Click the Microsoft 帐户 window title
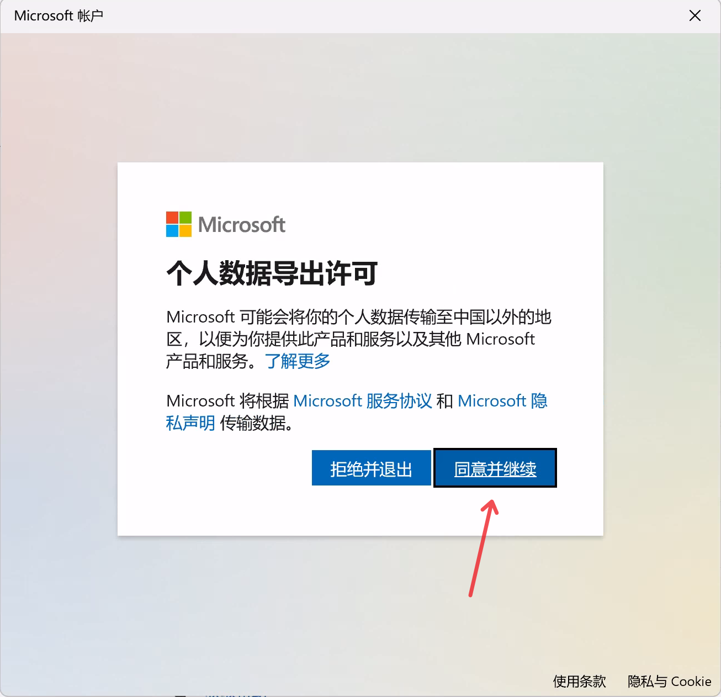The image size is (721, 697). [59, 15]
